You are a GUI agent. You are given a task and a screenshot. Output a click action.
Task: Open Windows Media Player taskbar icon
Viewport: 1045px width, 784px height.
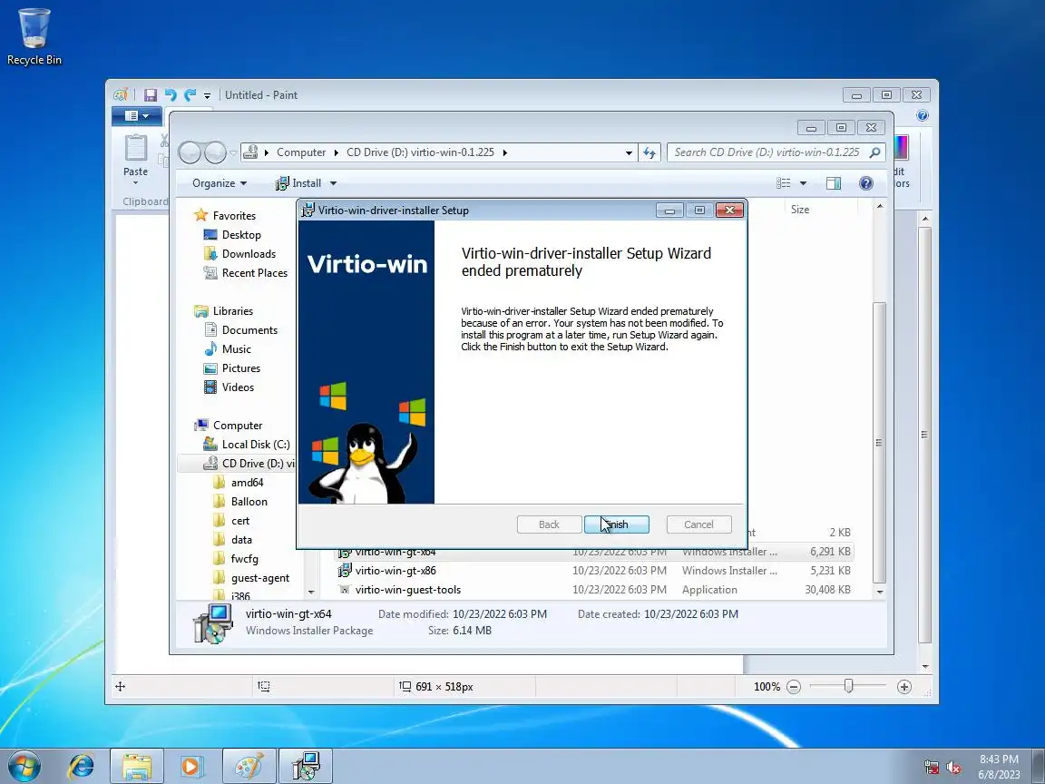click(x=190, y=766)
